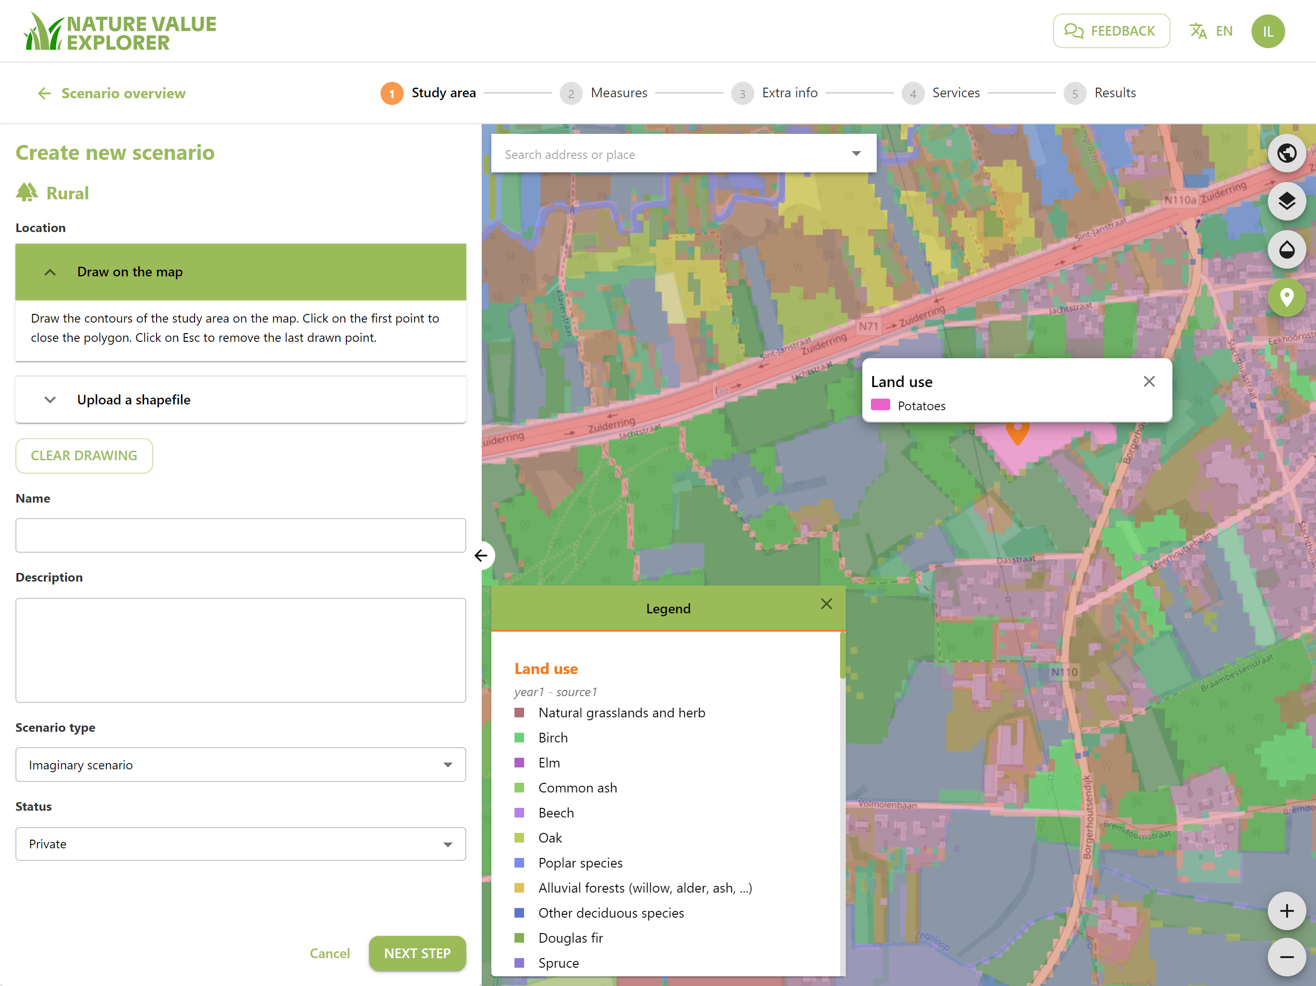This screenshot has width=1316, height=986.
Task: Go to the Measures step
Action: tap(603, 93)
